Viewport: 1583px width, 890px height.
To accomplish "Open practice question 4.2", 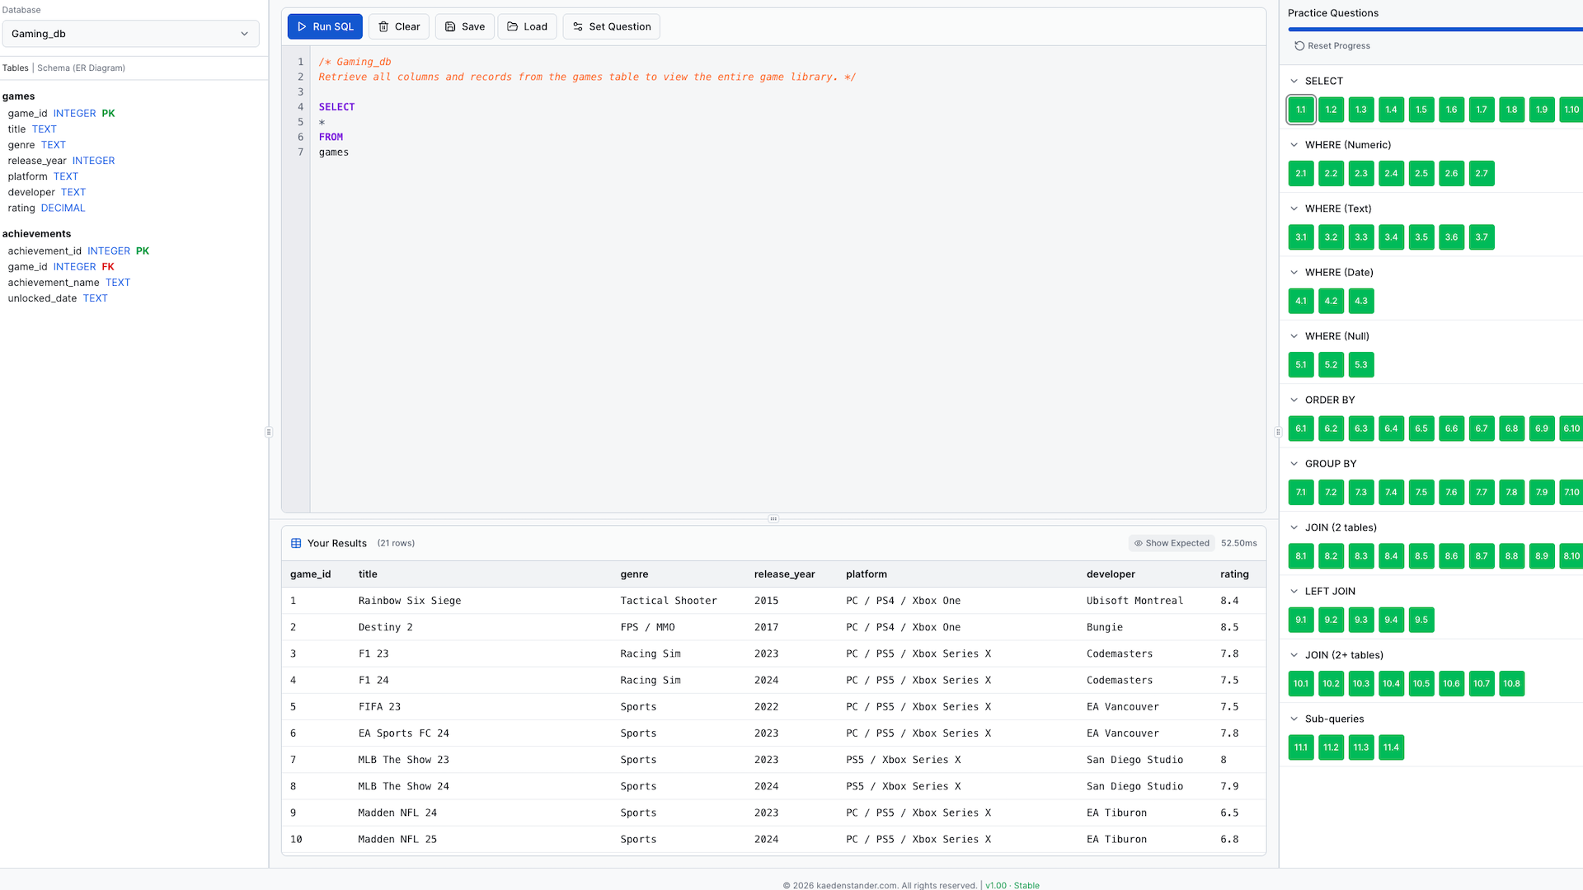I will coord(1331,301).
